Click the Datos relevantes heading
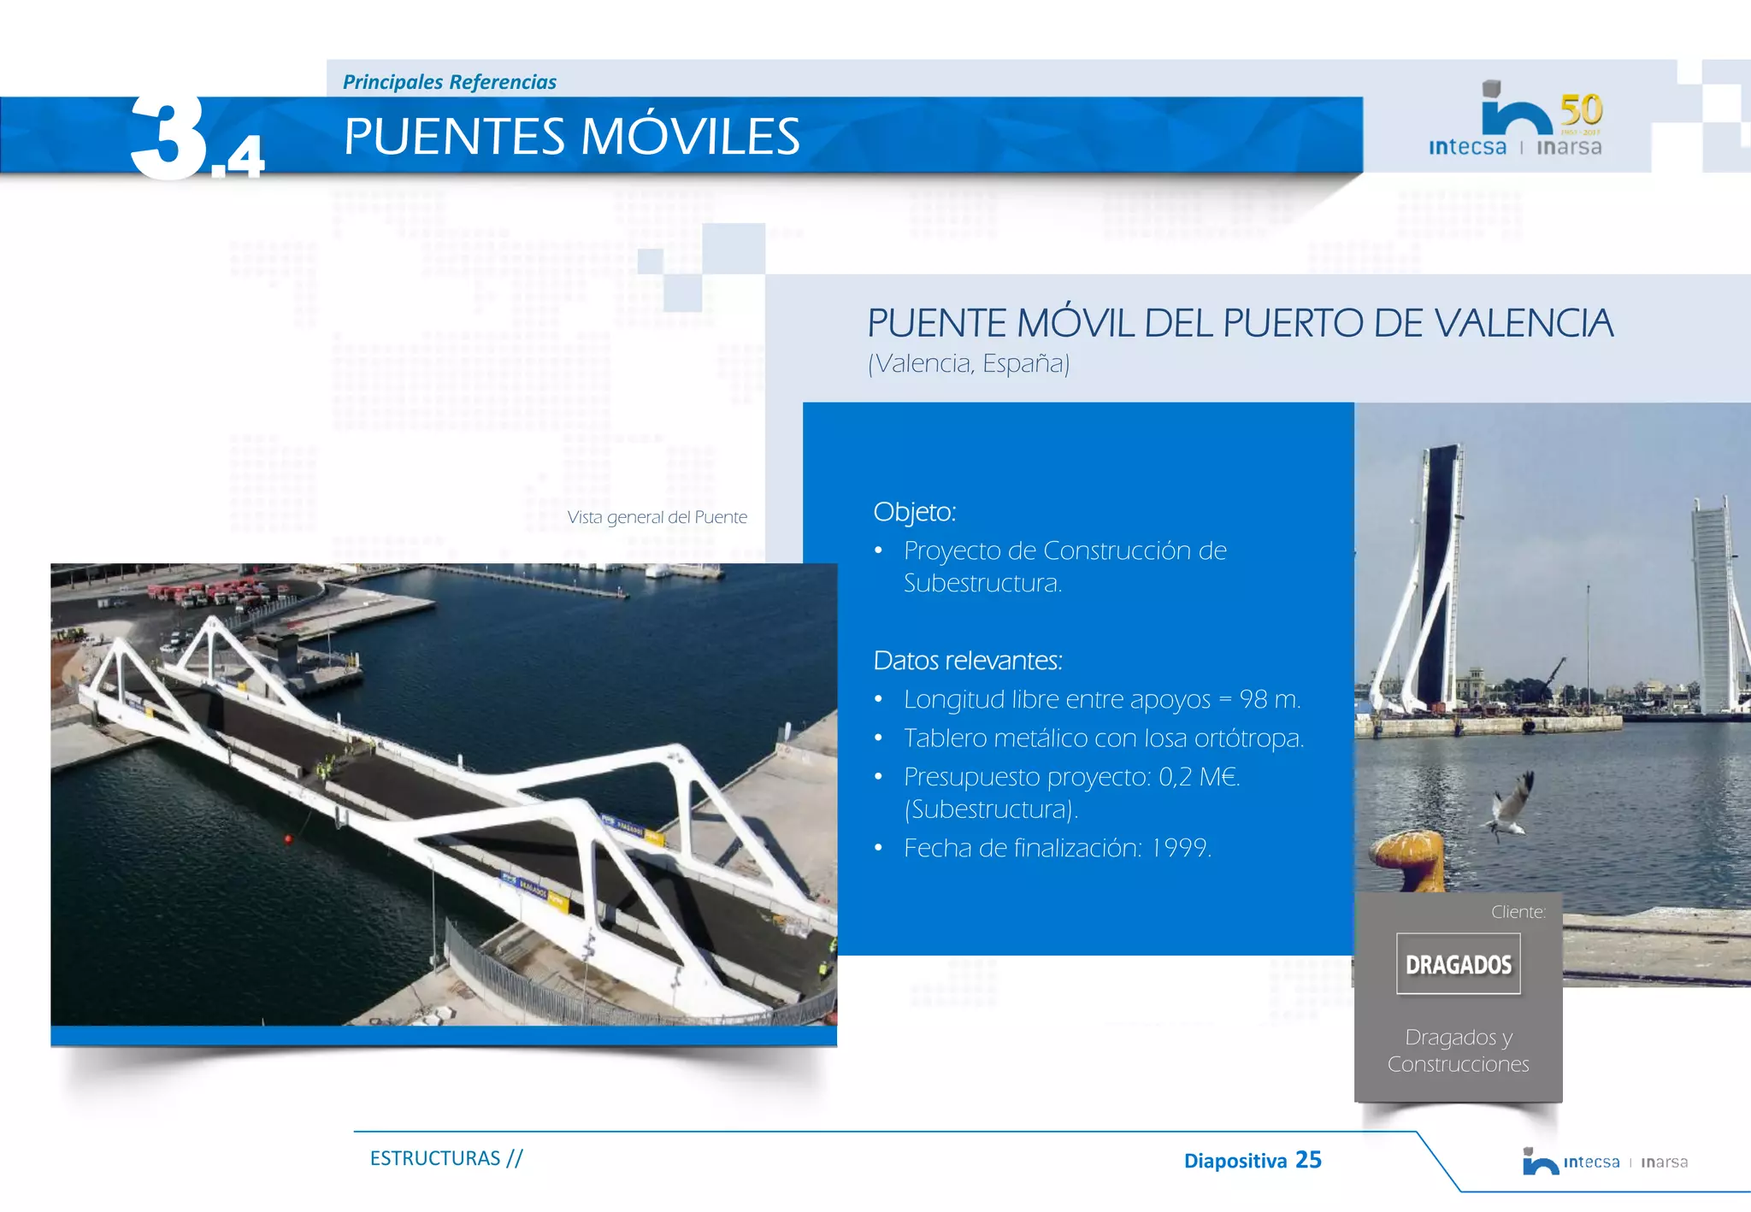1751x1212 pixels. [967, 661]
